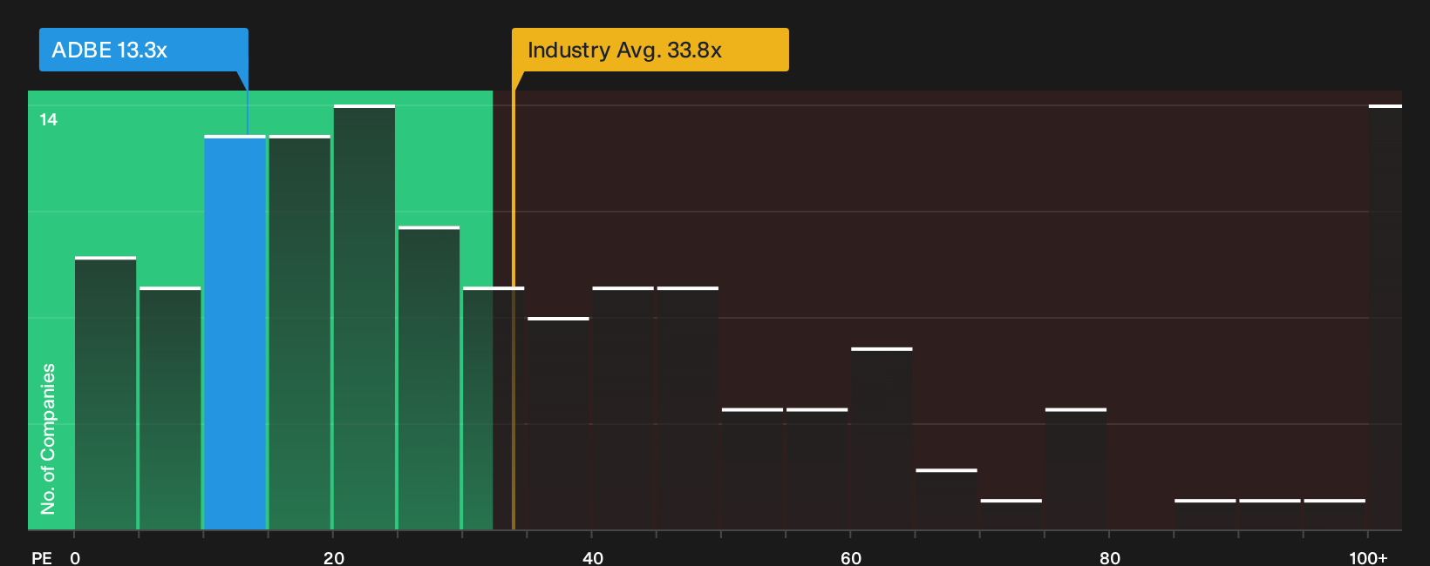Click the histogram bar for PE 65-70
The image size is (1430, 566).
click(947, 500)
